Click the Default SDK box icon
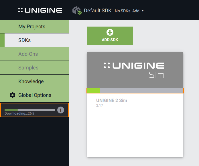199x166 pixels. click(x=77, y=11)
